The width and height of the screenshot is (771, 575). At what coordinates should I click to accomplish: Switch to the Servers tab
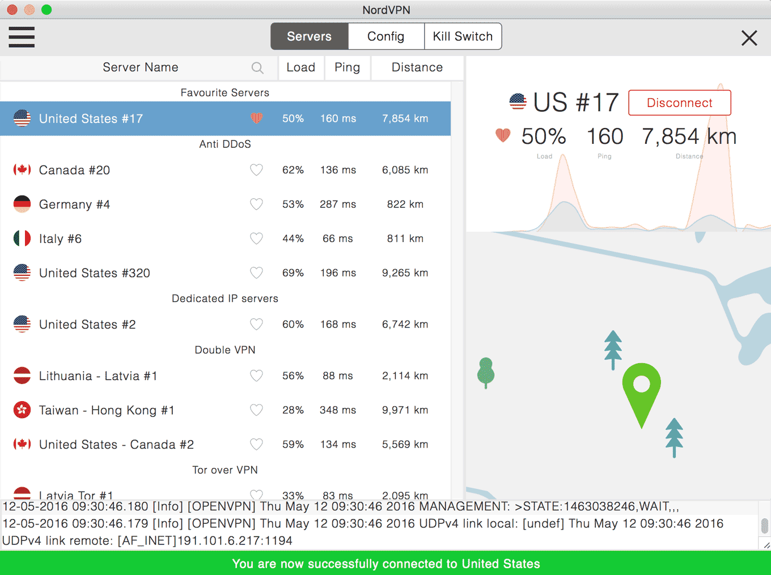point(310,36)
